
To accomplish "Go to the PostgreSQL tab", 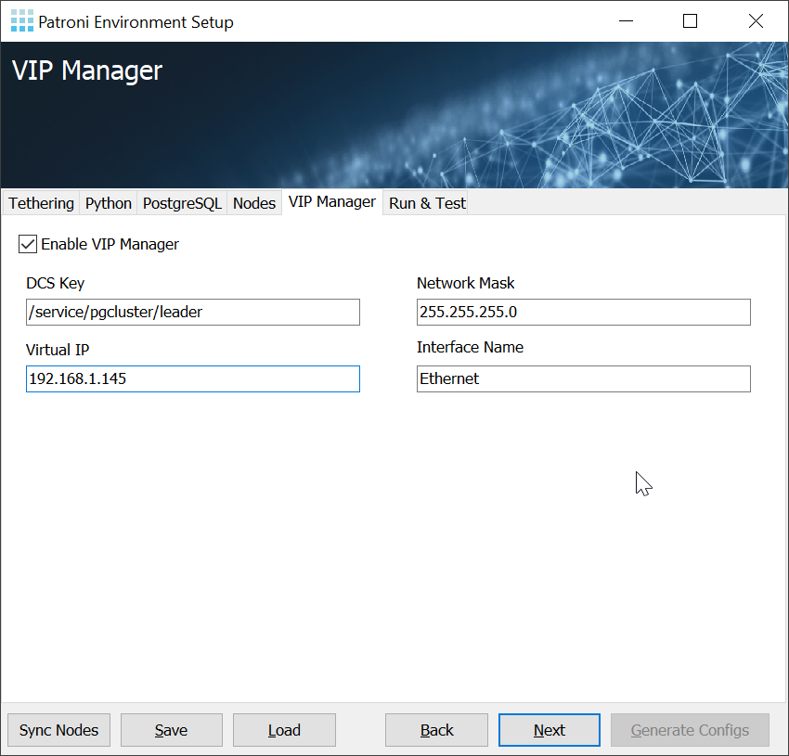I will [182, 203].
